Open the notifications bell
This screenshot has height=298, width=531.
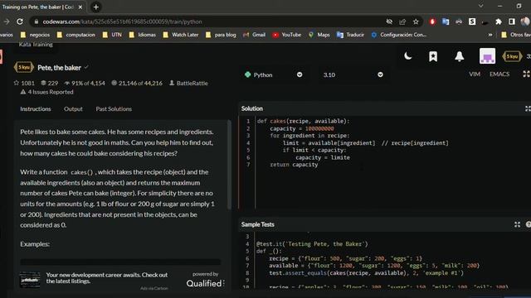[459, 56]
